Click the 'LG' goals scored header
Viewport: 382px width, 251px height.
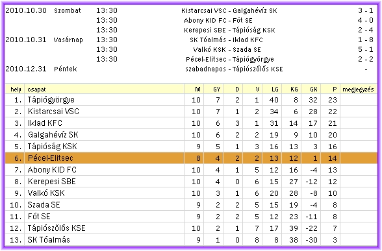coord(275,90)
